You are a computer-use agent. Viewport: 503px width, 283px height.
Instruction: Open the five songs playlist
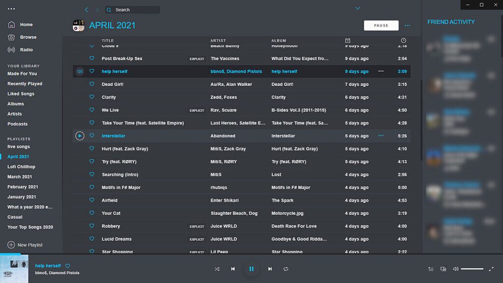19,146
